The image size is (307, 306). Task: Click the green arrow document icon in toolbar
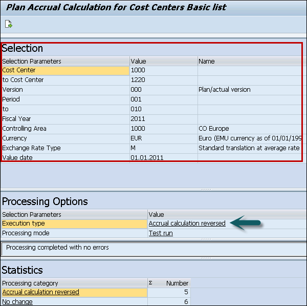(x=9, y=25)
